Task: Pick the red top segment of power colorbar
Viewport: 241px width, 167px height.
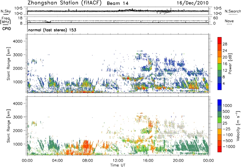Action: coord(220,40)
